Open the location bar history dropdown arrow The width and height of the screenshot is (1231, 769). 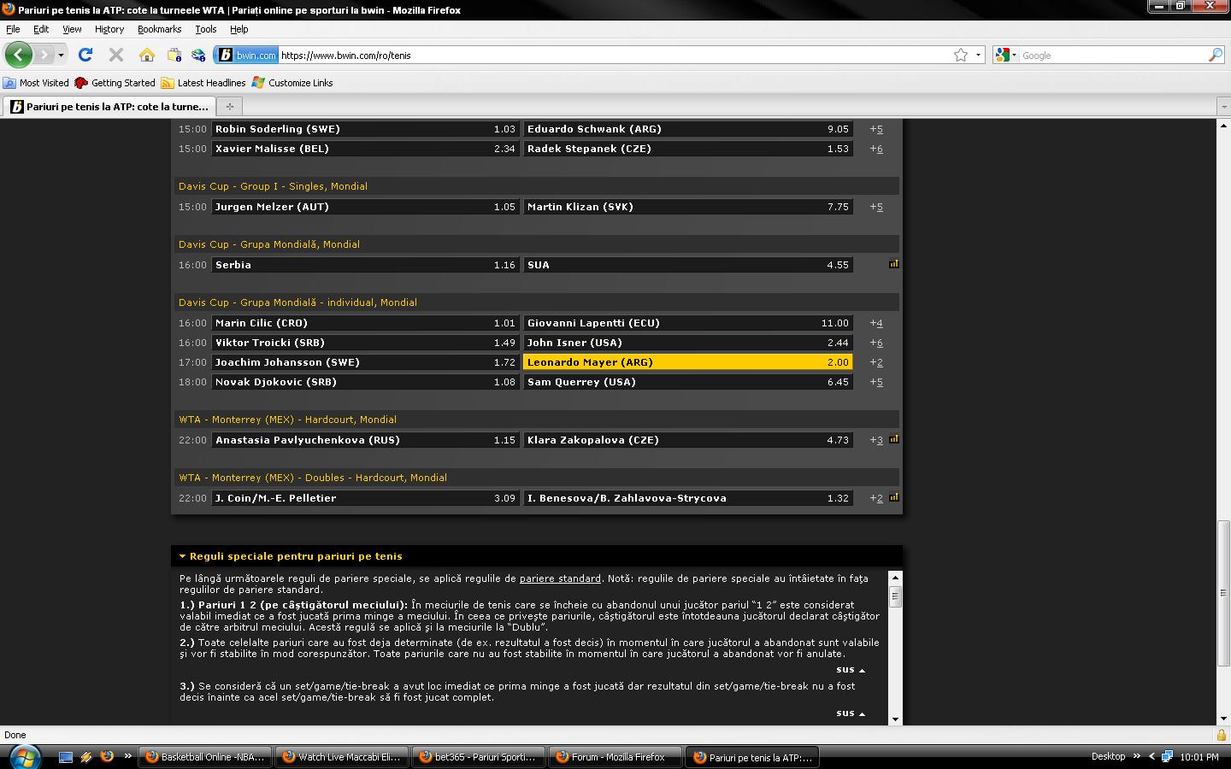point(978,55)
